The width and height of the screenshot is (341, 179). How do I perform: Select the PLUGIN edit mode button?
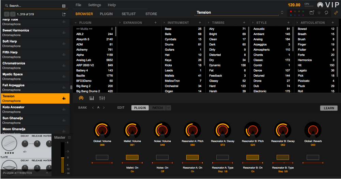[140, 108]
